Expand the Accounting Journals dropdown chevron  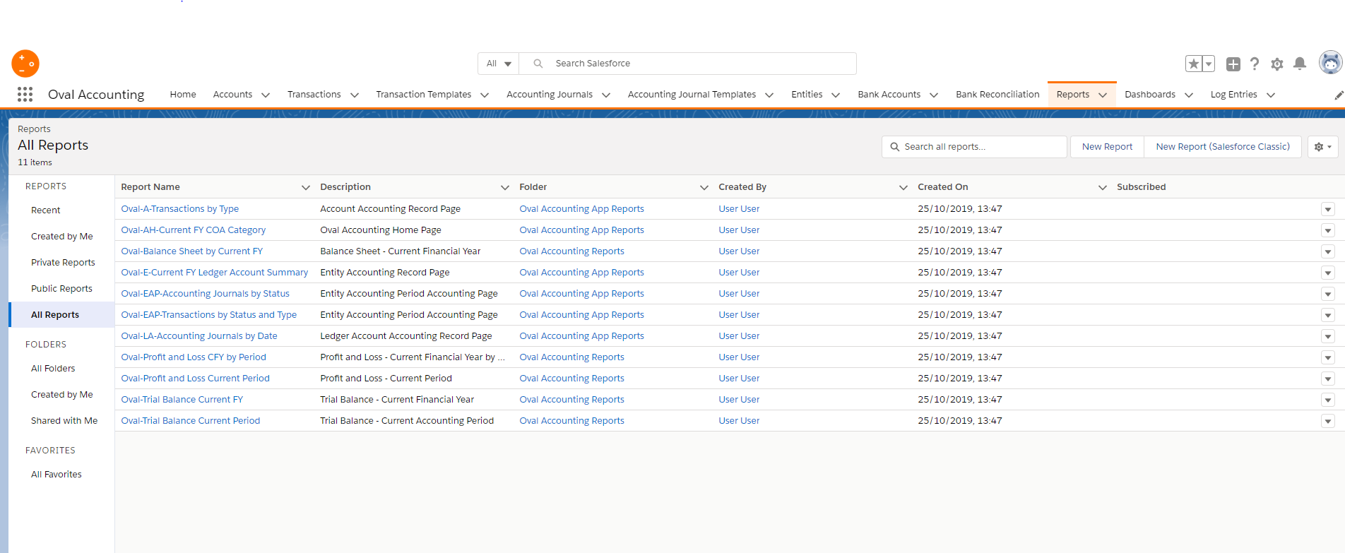[x=606, y=95]
